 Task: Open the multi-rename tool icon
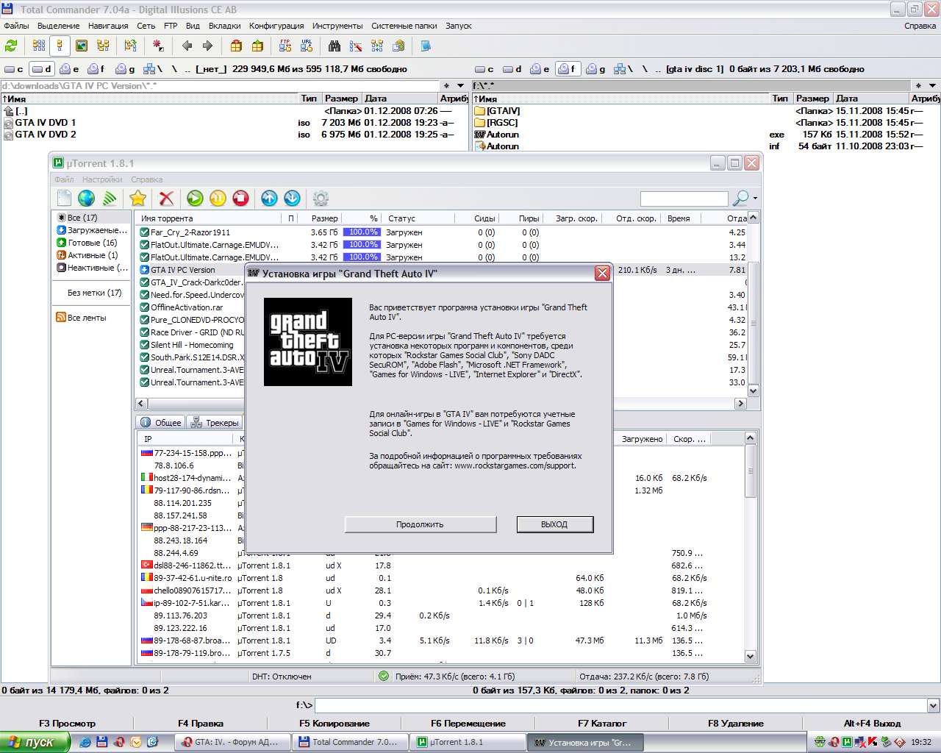[356, 46]
